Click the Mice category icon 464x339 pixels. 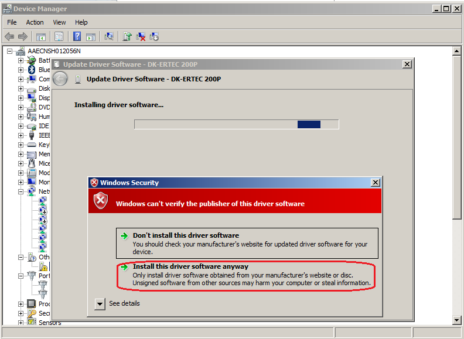(x=32, y=163)
